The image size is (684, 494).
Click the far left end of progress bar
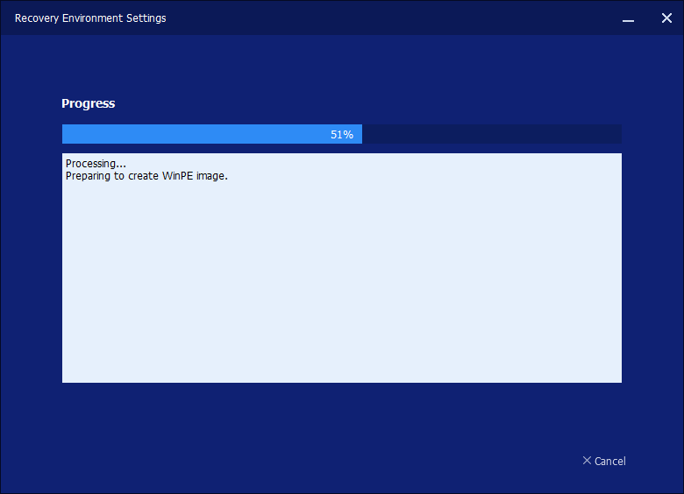[x=66, y=134]
